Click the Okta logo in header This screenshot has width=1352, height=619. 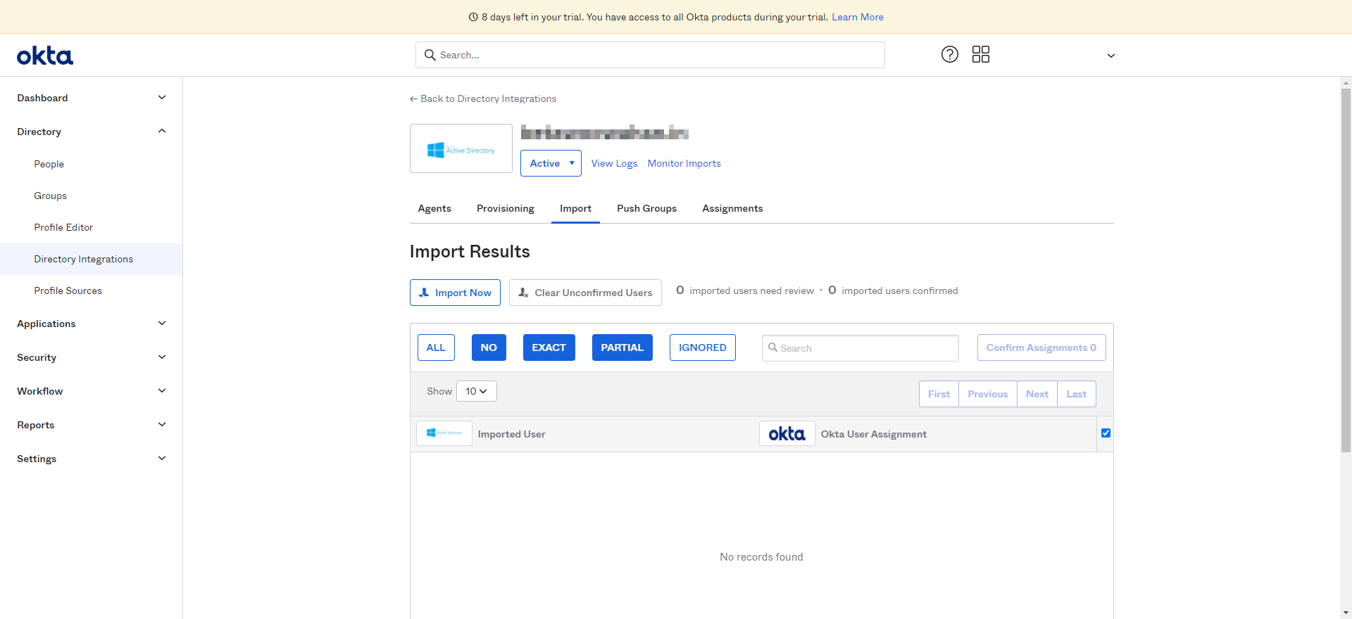pyautogui.click(x=45, y=56)
